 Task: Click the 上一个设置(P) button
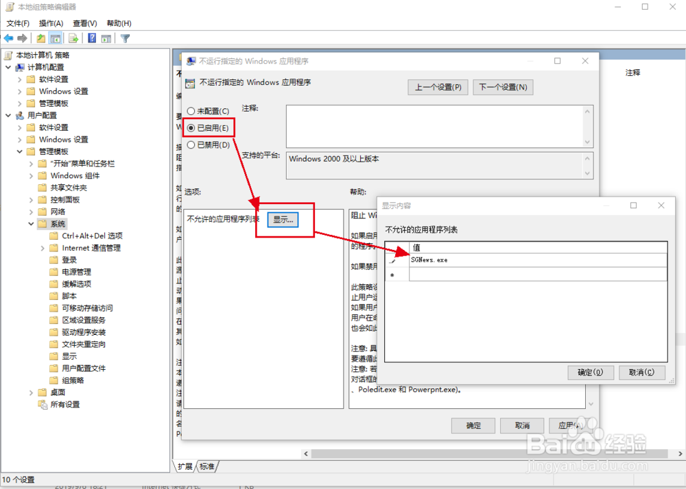pos(438,87)
